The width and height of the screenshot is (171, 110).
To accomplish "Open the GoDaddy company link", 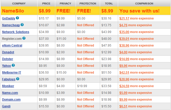I will coord(9,18).
